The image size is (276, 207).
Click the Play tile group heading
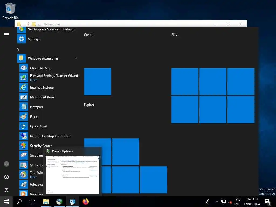tap(174, 35)
